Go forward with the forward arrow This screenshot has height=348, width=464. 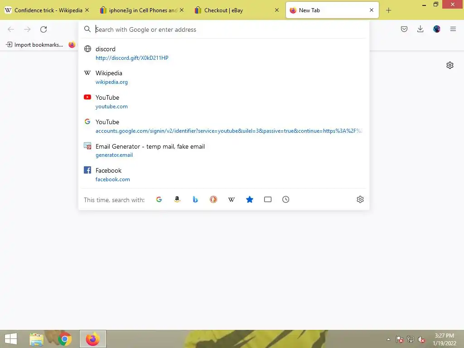click(27, 29)
